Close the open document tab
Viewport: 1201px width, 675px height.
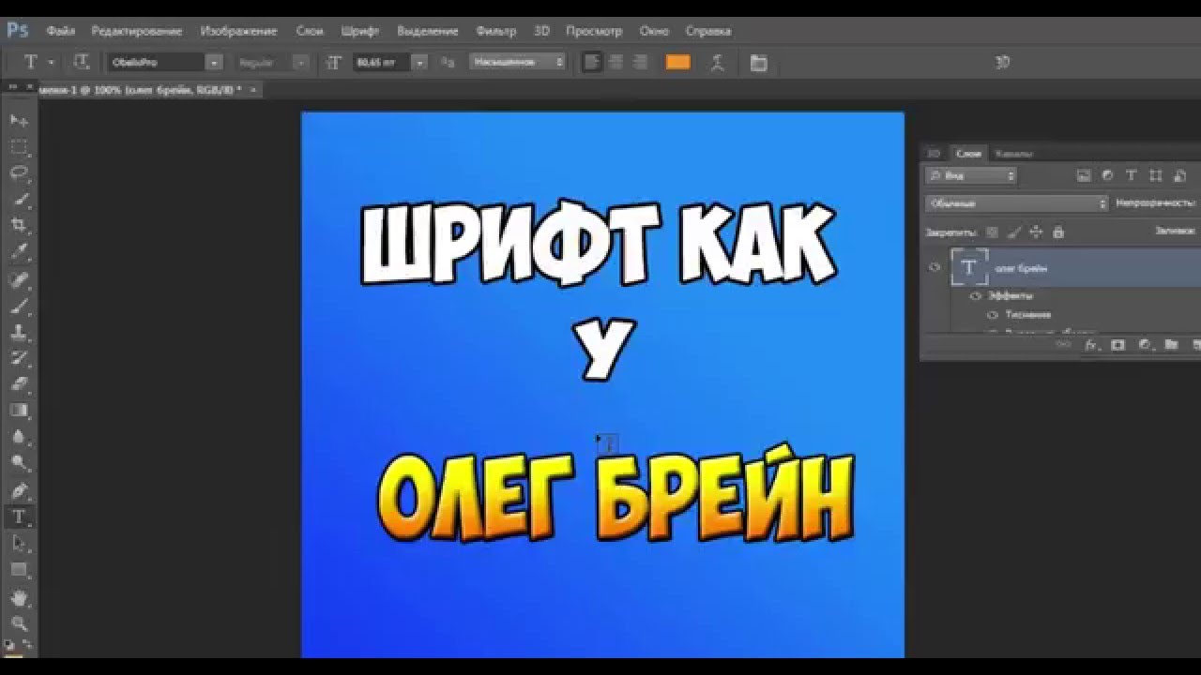253,90
